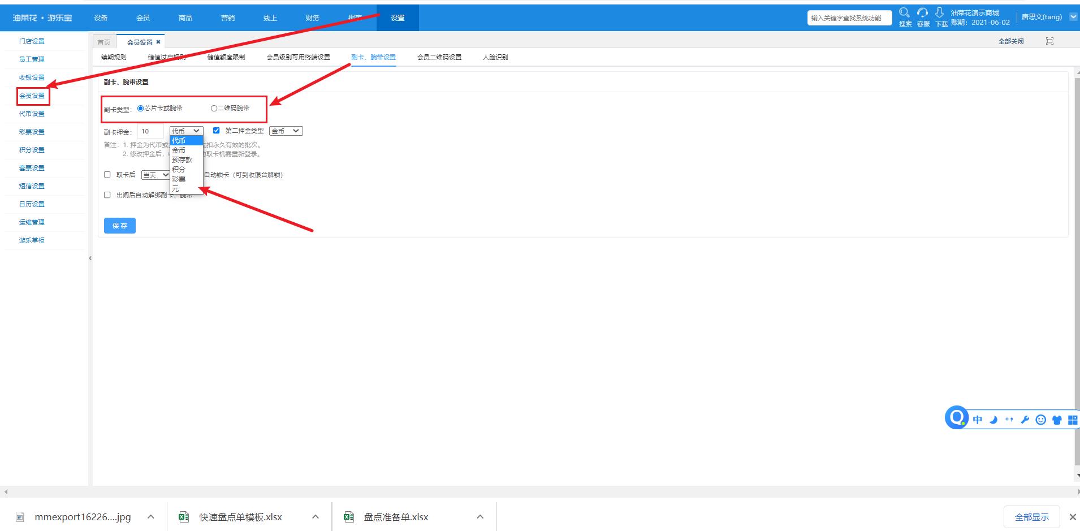
Task: Click the keyword search input box
Action: pyautogui.click(x=849, y=18)
